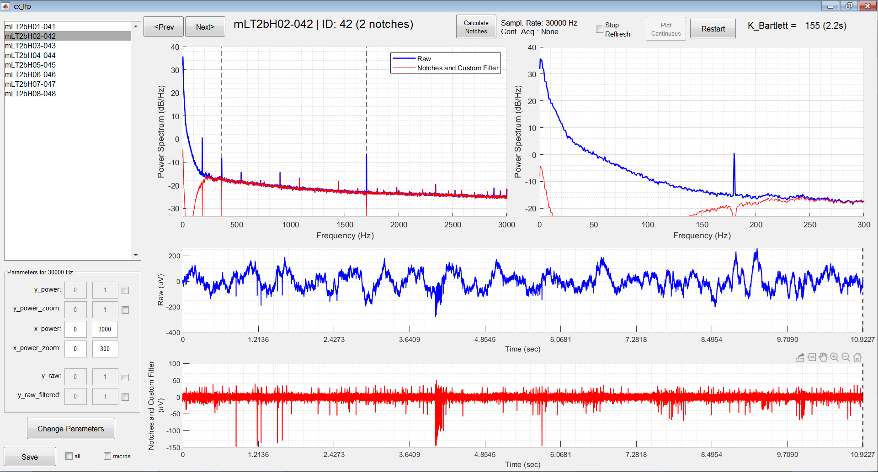Select channel mLT2bH01-041 in the list

point(68,26)
